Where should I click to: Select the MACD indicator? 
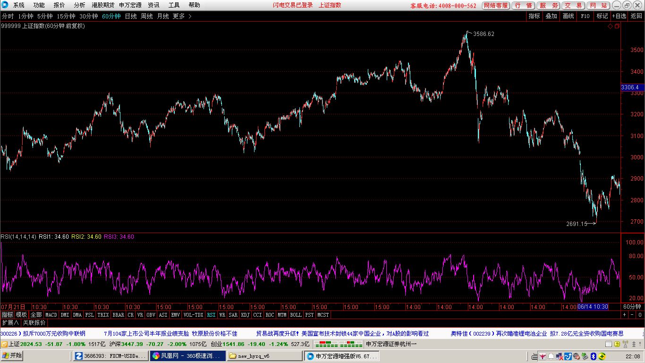coord(51,314)
